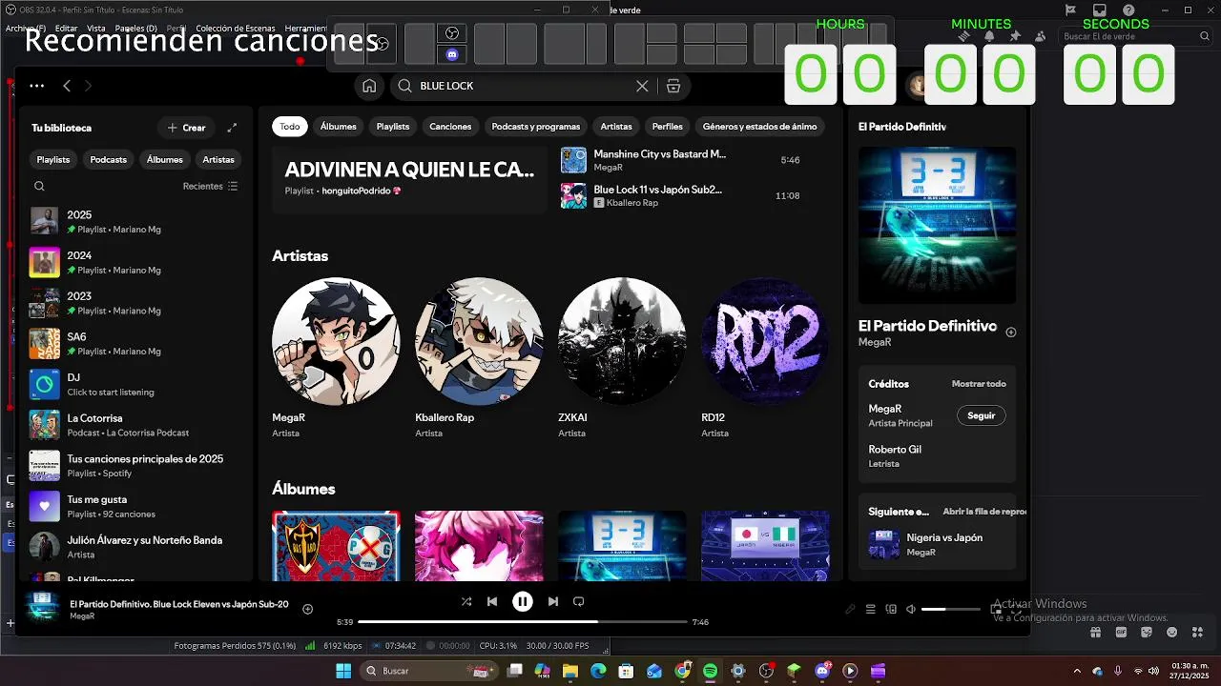The height and width of the screenshot is (686, 1221).
Task: Select the Todo search results tab
Action: tap(290, 127)
